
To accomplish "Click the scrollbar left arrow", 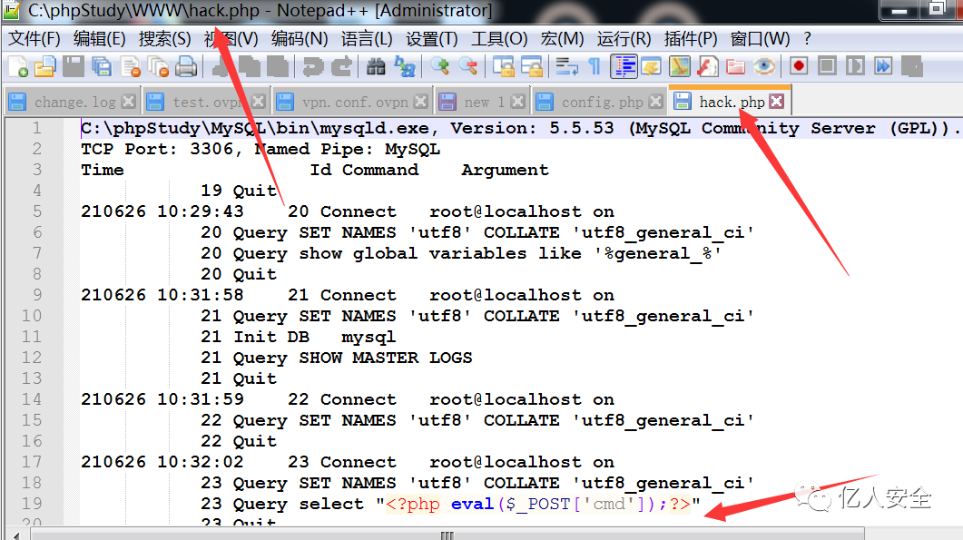I will pyautogui.click(x=16, y=535).
